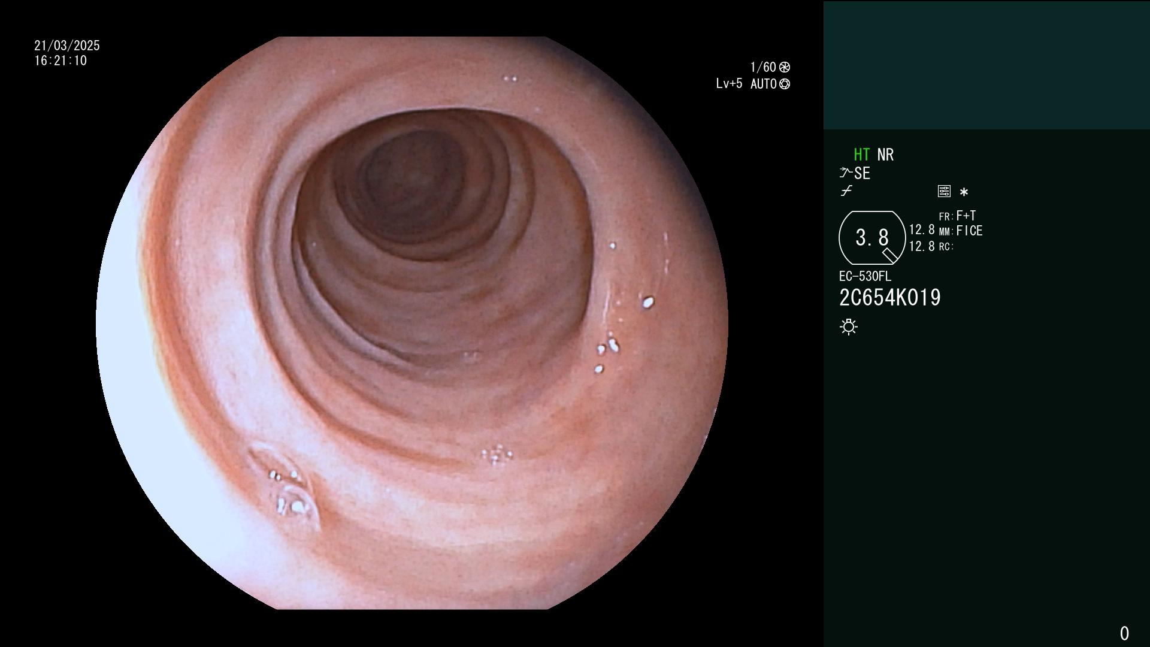Click the light source lamp icon

849,327
